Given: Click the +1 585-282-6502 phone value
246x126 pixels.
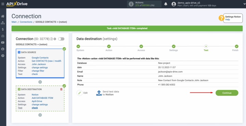Looking at the screenshot, I should click(167, 85).
